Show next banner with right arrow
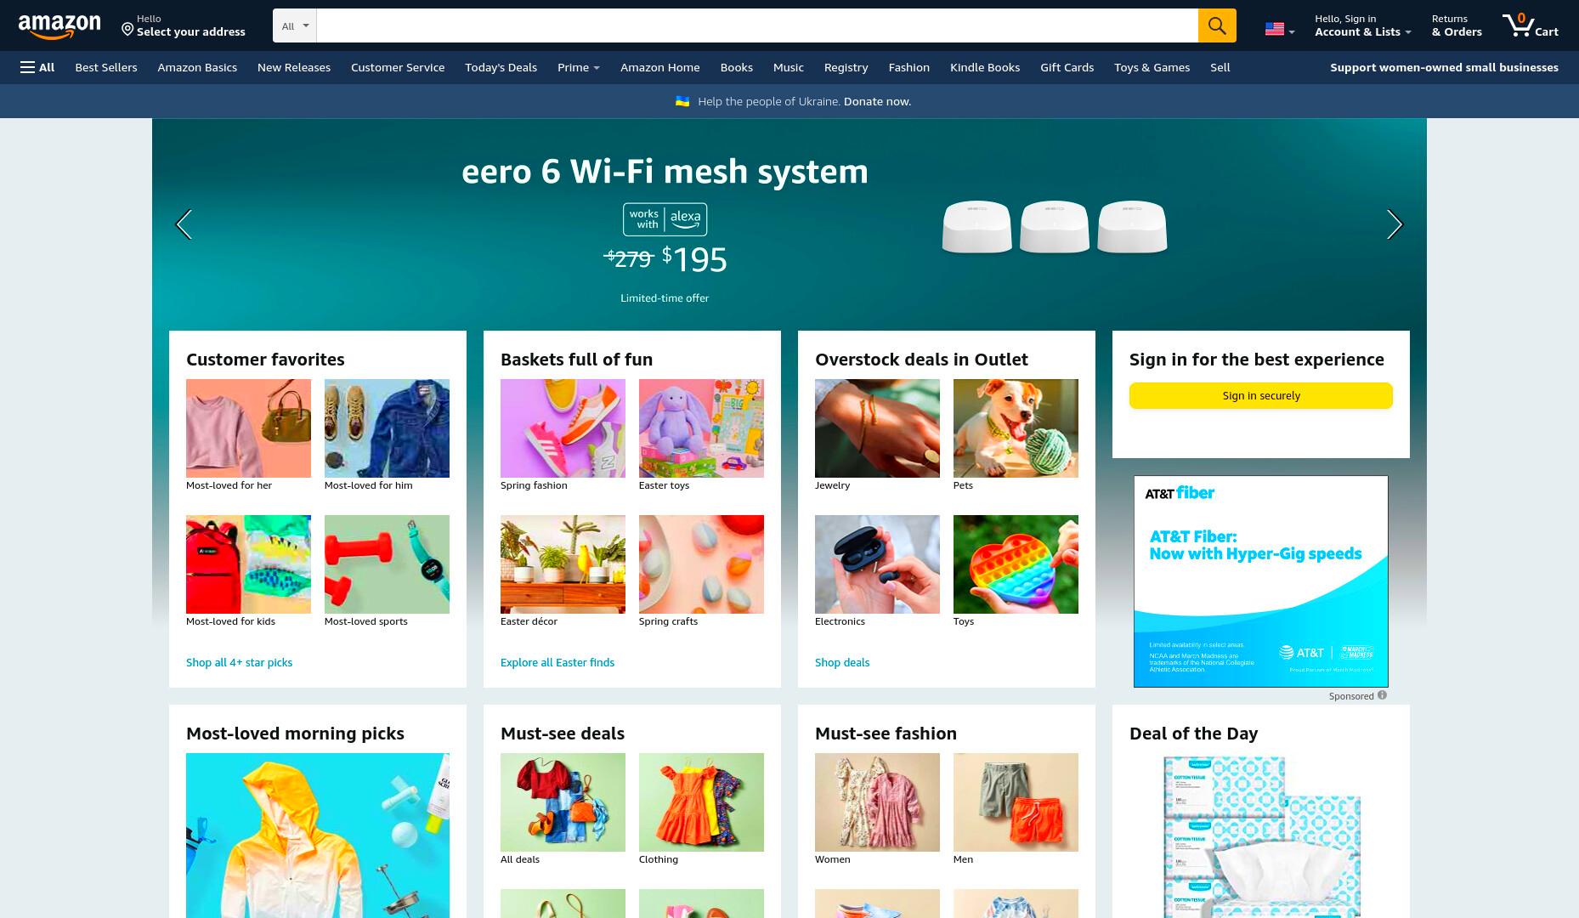This screenshot has width=1579, height=918. [1395, 224]
